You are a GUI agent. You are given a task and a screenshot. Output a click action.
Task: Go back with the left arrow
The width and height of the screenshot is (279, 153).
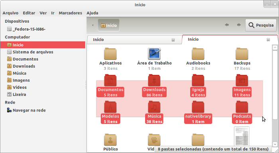pyautogui.click(x=226, y=25)
